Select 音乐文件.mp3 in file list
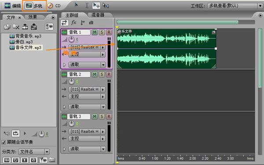Viewport: 264px width, 165px height. click(x=26, y=48)
